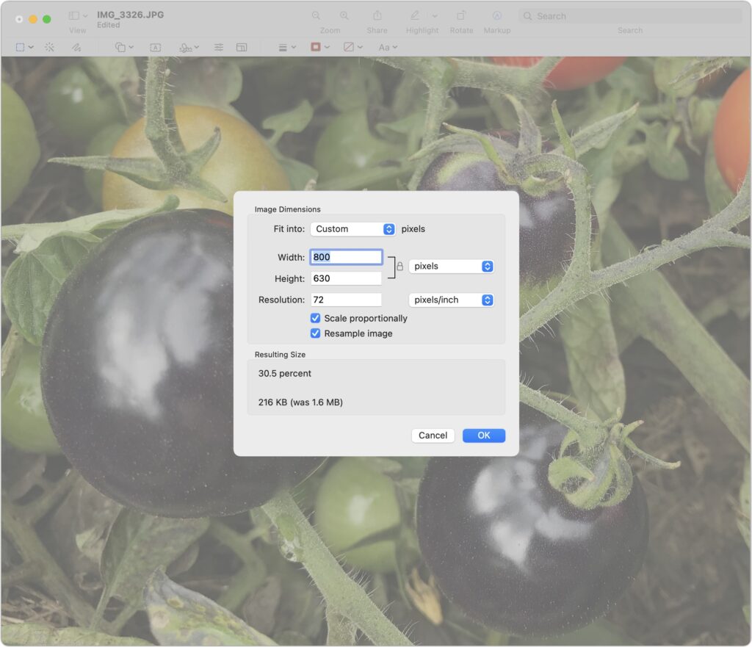Open the Text Style Aa menu
The image size is (752, 647).
[x=387, y=47]
